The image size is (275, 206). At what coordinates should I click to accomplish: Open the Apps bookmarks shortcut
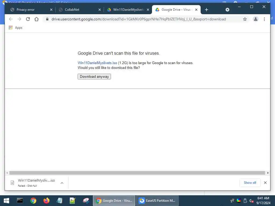[16, 28]
